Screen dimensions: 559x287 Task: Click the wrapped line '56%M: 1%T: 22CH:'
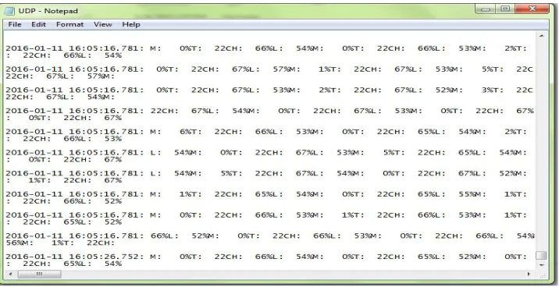60,243
